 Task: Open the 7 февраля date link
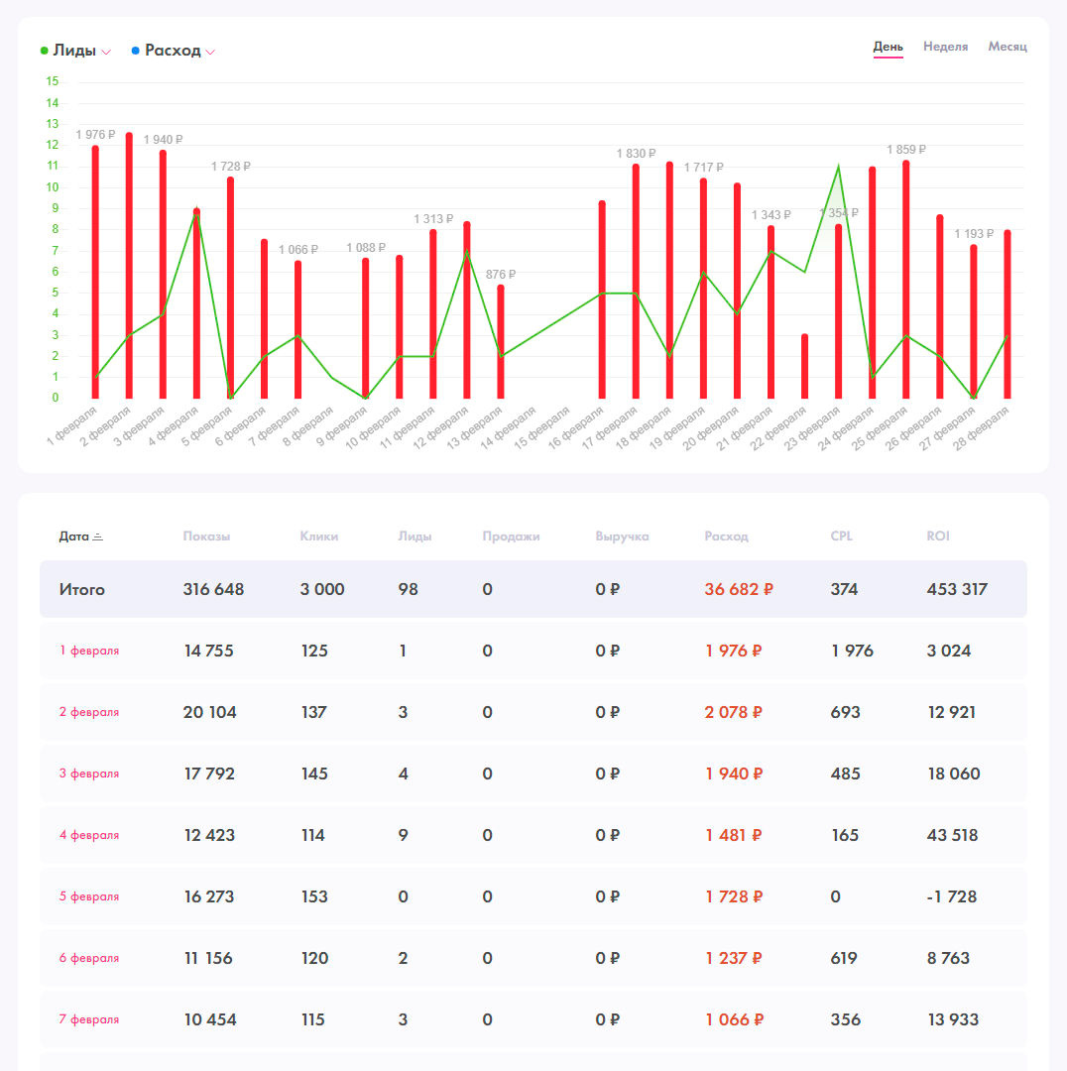click(89, 1019)
